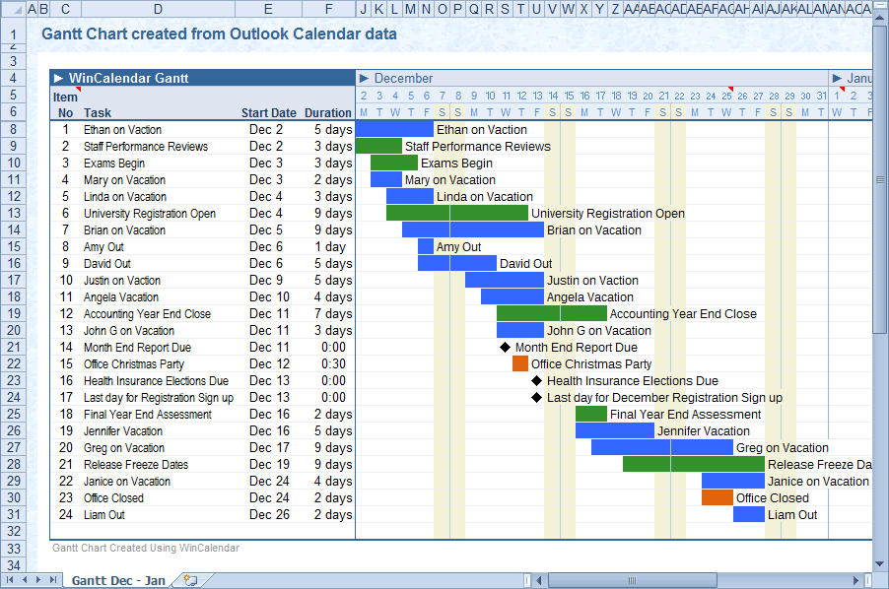Select the Start Date cell for Ethan
The width and height of the screenshot is (889, 589).
pyautogui.click(x=267, y=129)
